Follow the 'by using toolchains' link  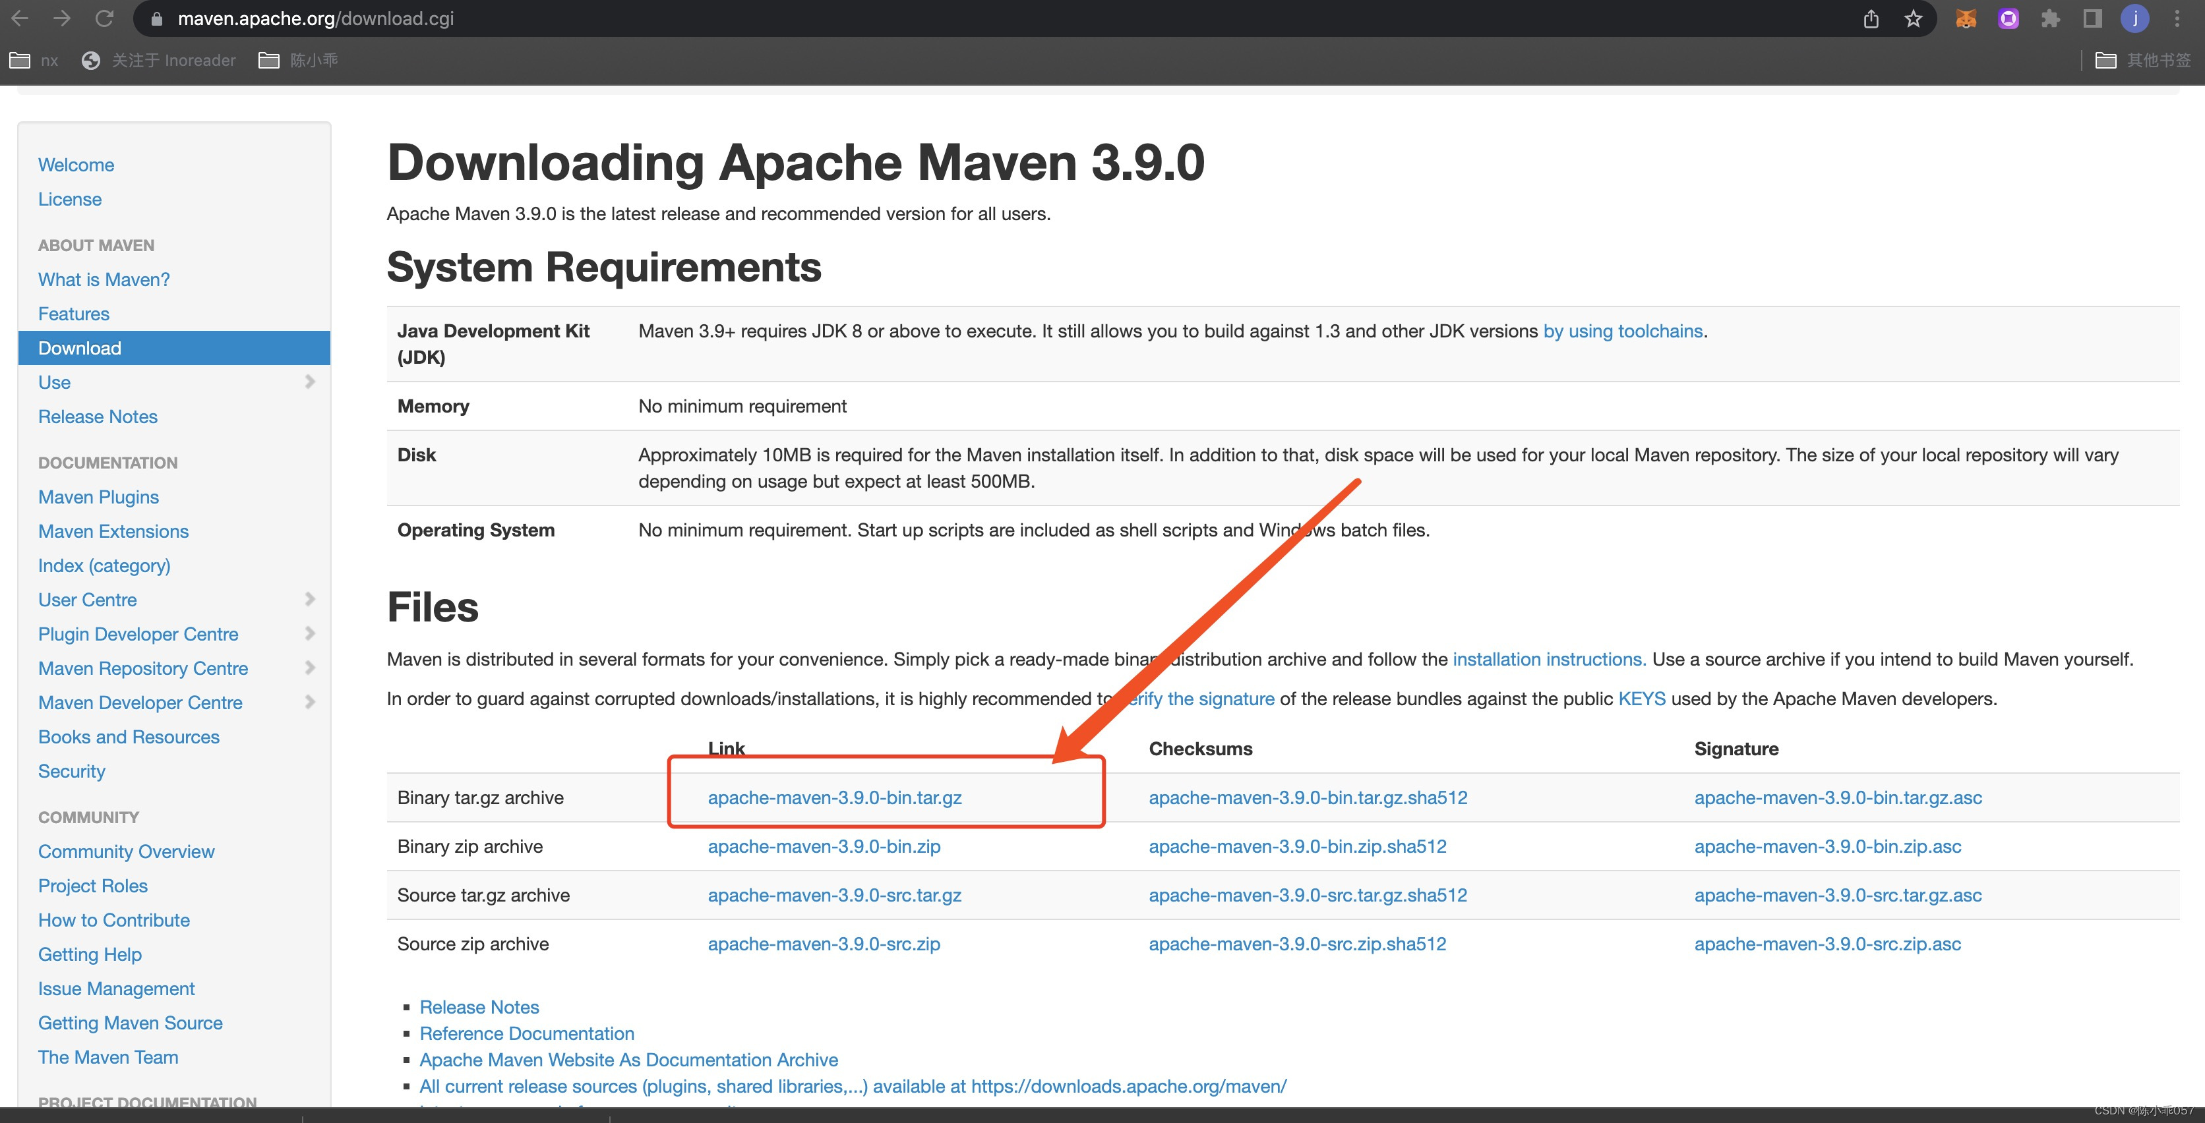(1623, 331)
